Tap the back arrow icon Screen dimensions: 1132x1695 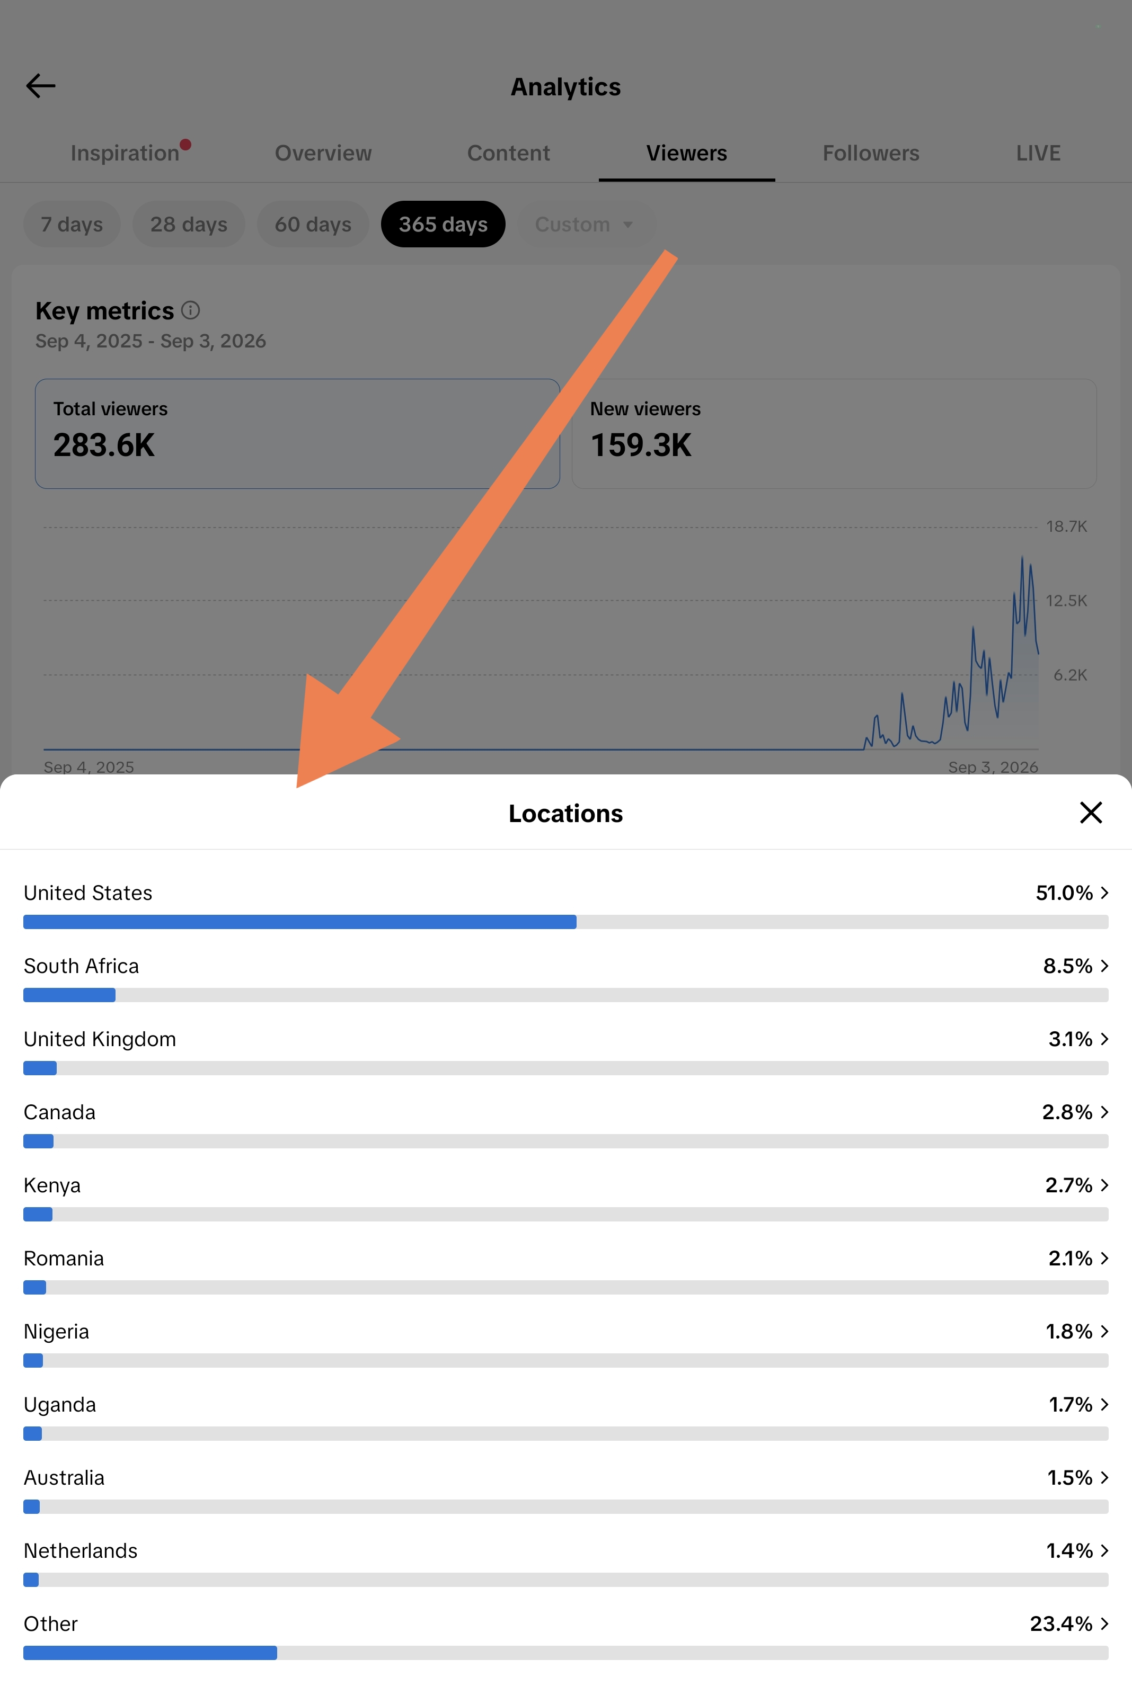(x=40, y=86)
